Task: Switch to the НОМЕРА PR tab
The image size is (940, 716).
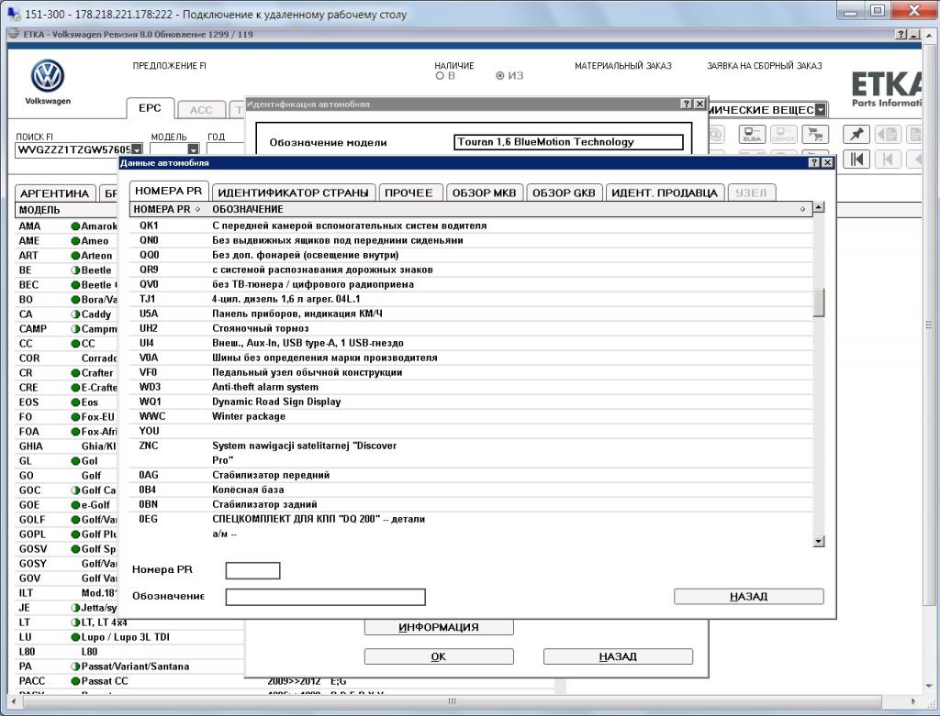Action: click(169, 191)
